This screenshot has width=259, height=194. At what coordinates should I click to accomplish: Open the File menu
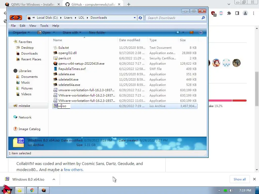[x=13, y=26]
